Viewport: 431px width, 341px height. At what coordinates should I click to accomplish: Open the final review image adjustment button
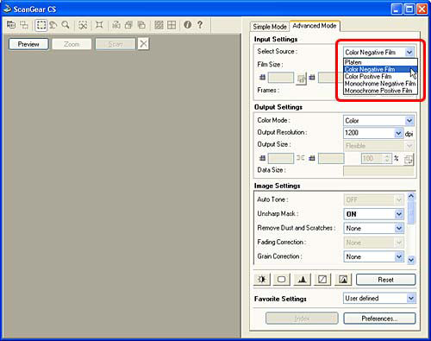click(x=343, y=280)
